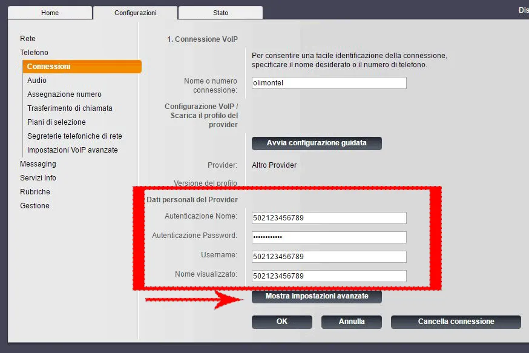Open Segreterie telefoniche di rete
The width and height of the screenshot is (529, 353).
74,136
